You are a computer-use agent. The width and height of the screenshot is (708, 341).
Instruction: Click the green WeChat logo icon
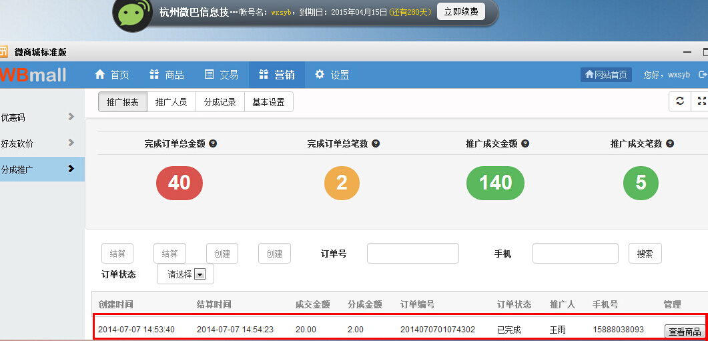point(135,13)
